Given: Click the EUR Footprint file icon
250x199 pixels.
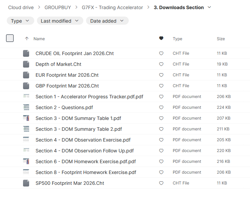Looking at the screenshot, I should (x=26, y=75).
